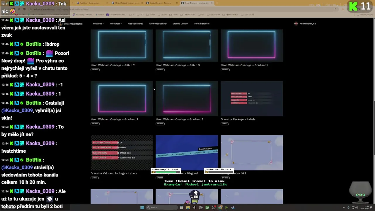Open the Get Sponsored page
The height and width of the screenshot is (211, 375).
point(136,23)
